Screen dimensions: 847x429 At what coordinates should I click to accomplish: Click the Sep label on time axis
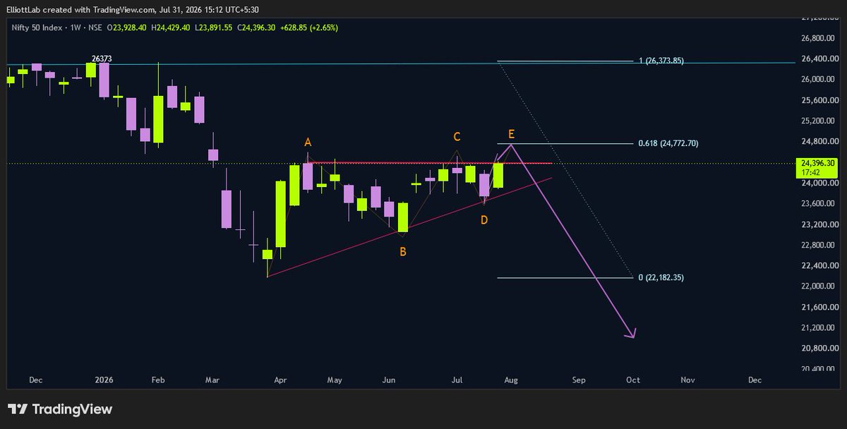[579, 380]
